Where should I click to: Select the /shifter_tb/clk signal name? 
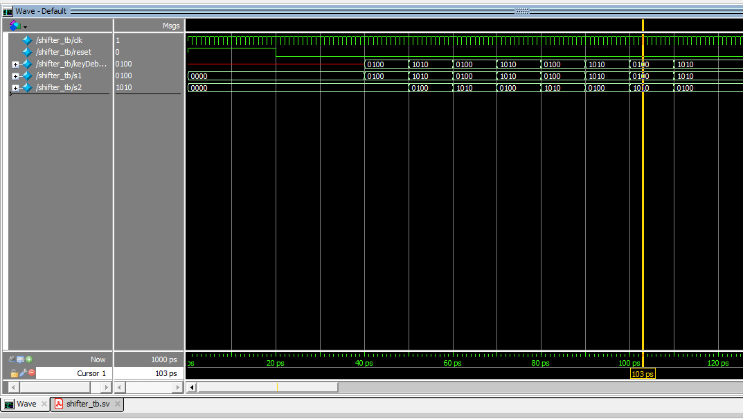60,40
